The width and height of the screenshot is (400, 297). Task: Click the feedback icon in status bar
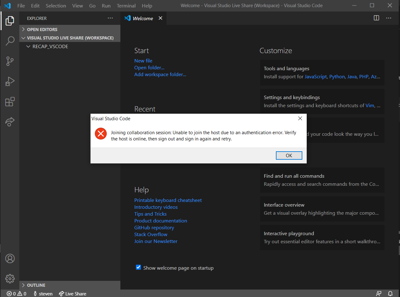[x=379, y=294]
